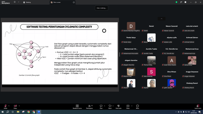The image size is (203, 114).
Task: Click Rayhan's photo tile
Action: [x=151, y=83]
